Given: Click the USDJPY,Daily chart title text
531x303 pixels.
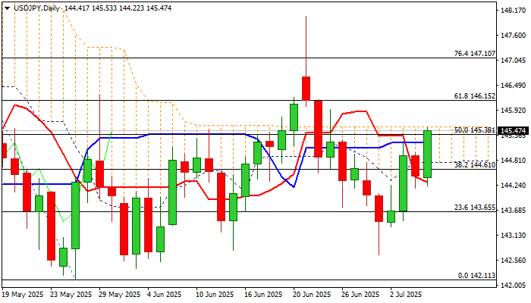Looking at the screenshot, I should [37, 8].
